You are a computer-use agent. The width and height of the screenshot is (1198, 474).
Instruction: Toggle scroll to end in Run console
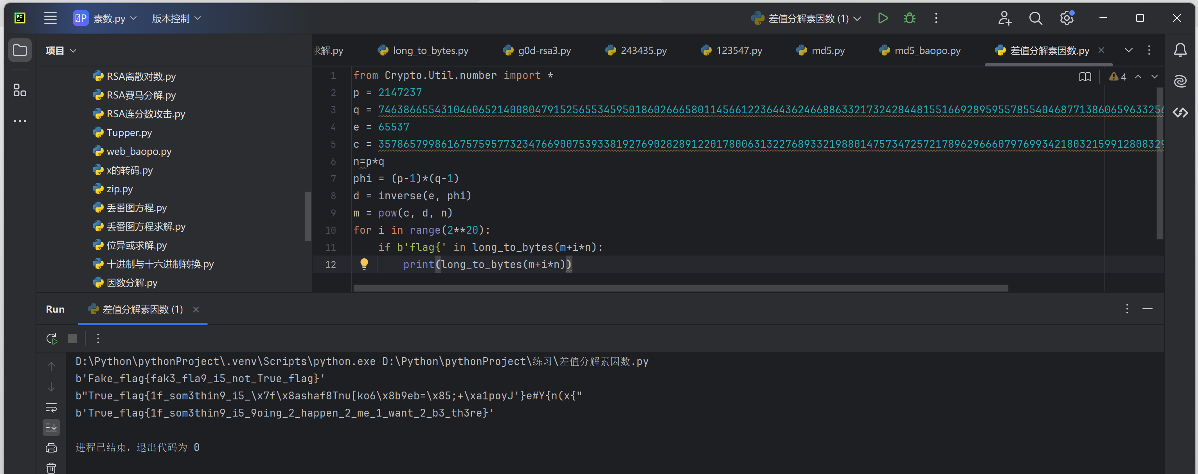click(x=51, y=427)
